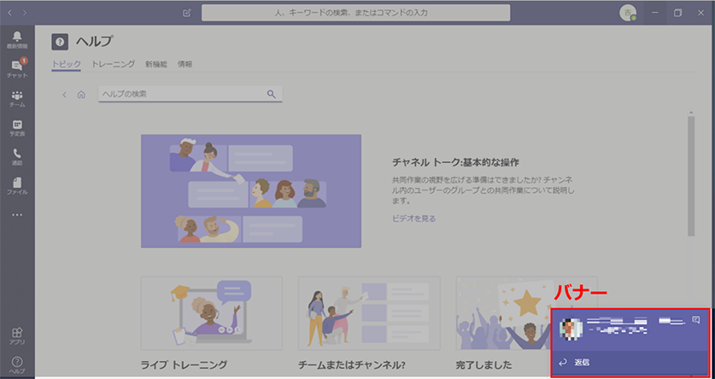715x379 pixels.
Task: Go back with the help back chevron
Action: point(64,94)
